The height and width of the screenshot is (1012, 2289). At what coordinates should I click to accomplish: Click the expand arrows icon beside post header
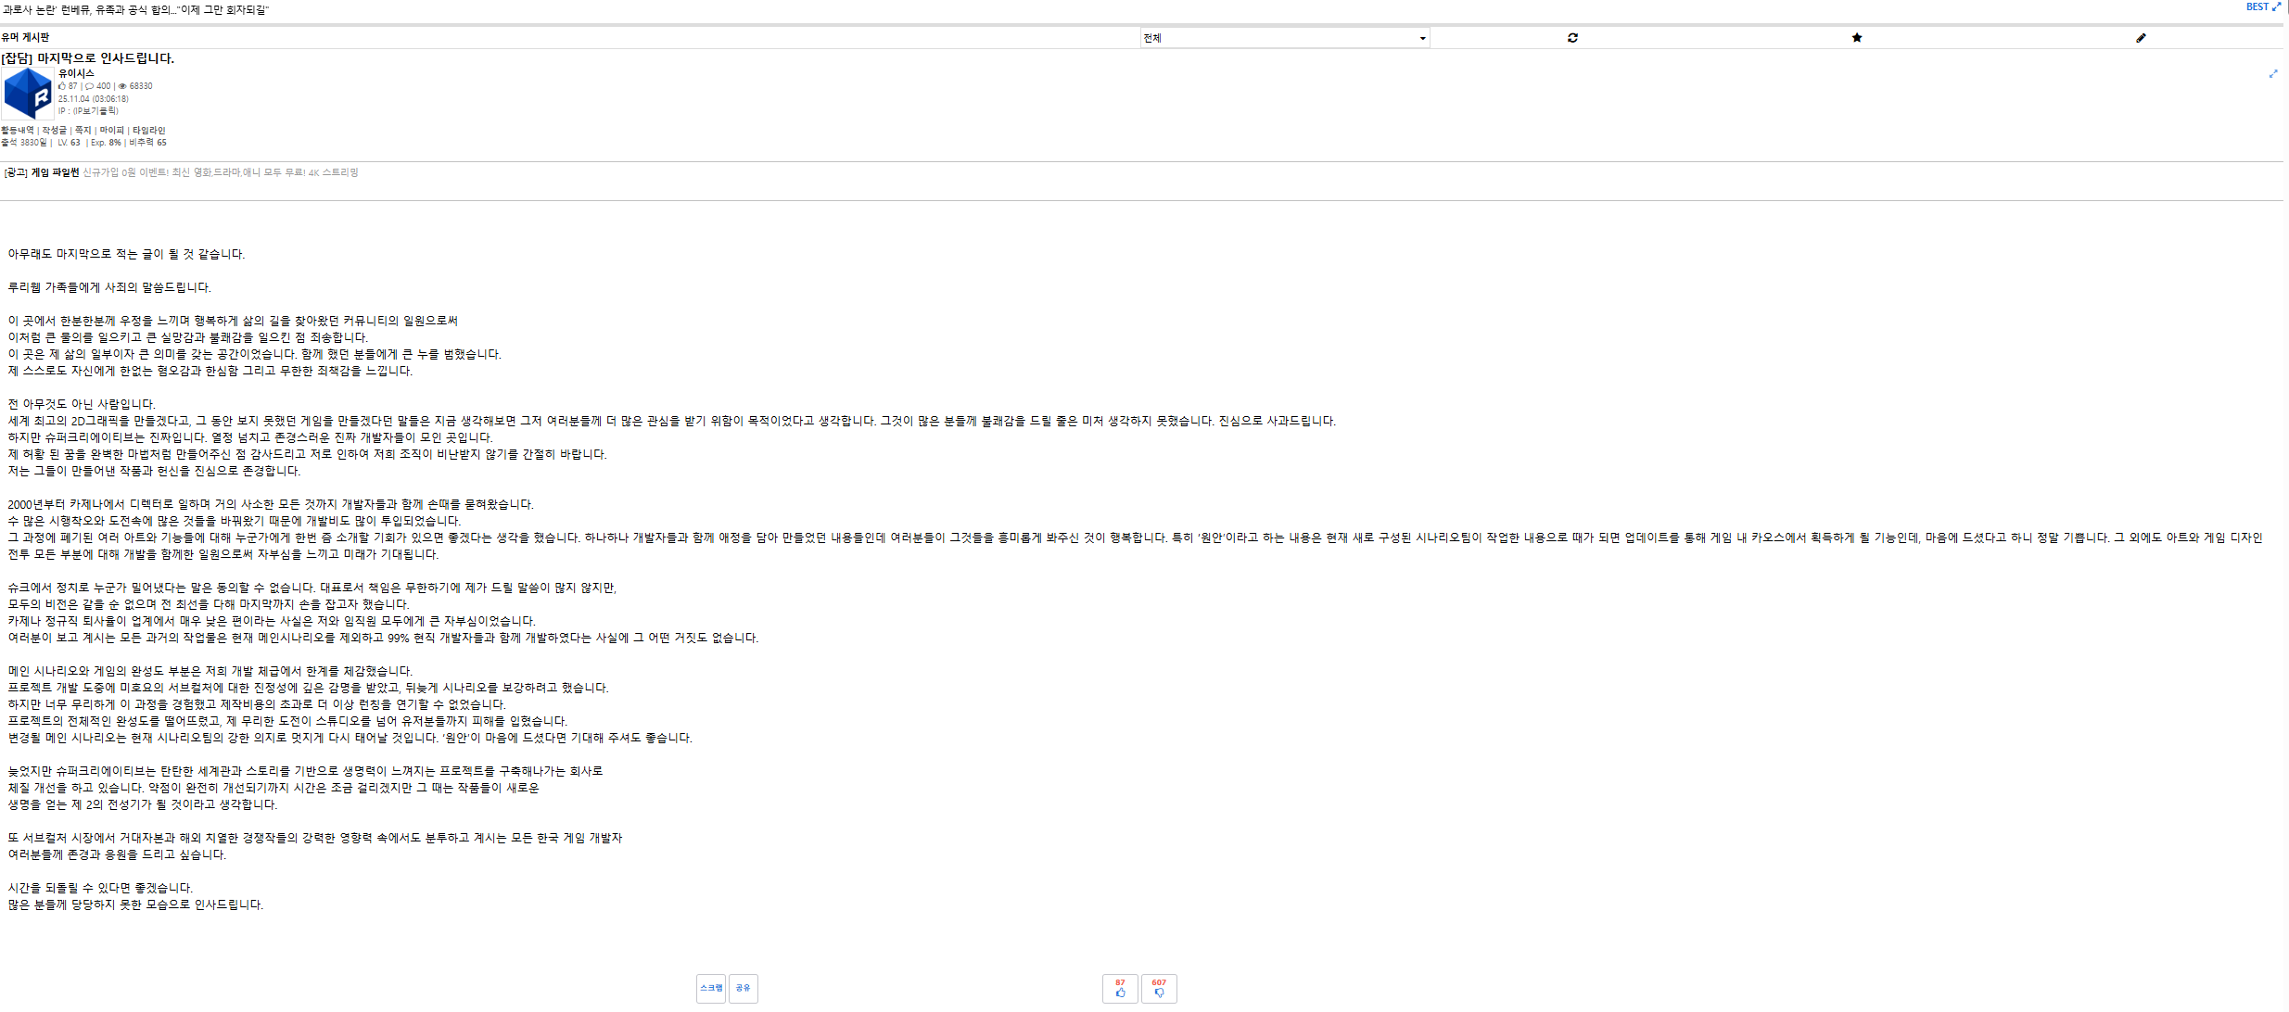pyautogui.click(x=2273, y=74)
